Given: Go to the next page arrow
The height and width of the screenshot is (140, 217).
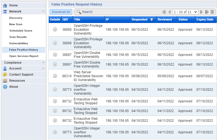Looking at the screenshot, I should click(202, 12).
